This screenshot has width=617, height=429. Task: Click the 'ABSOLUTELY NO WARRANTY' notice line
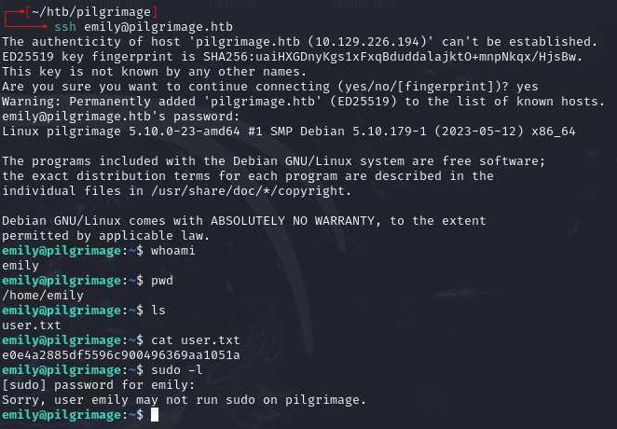[244, 221]
